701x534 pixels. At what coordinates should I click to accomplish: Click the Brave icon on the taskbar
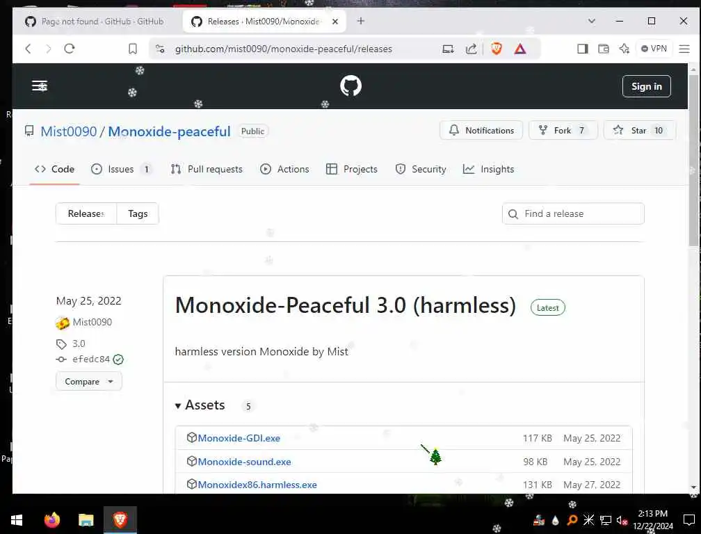pos(120,520)
